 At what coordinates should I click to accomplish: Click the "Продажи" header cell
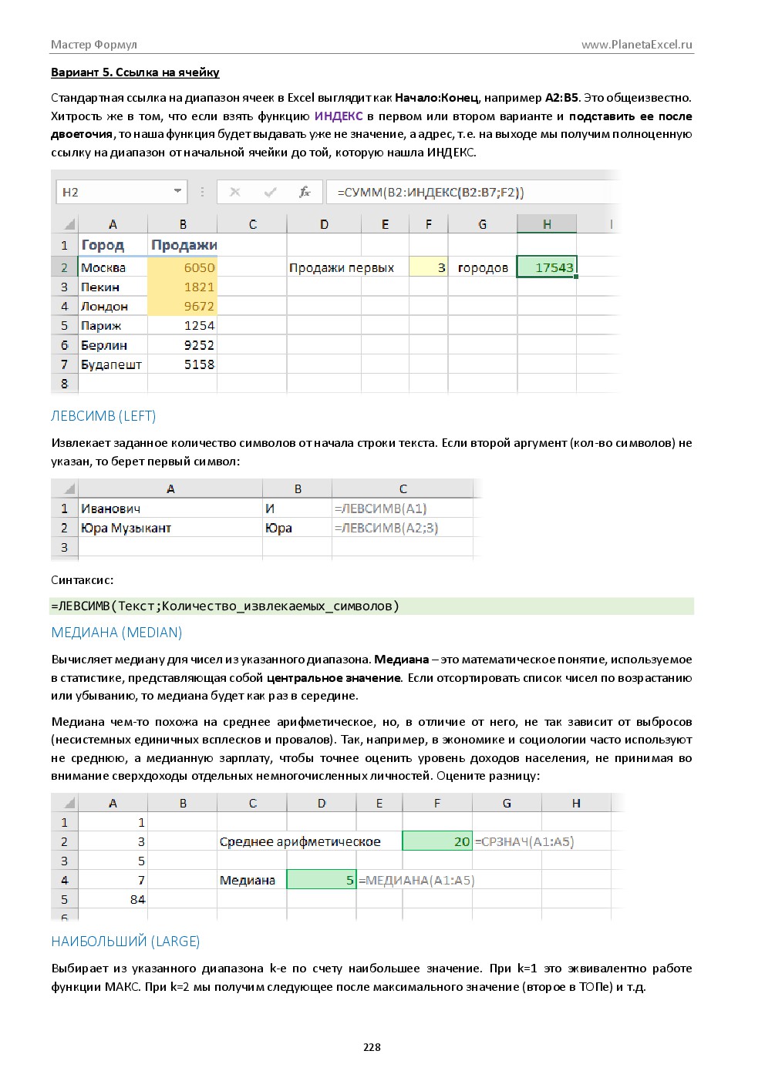pos(183,245)
